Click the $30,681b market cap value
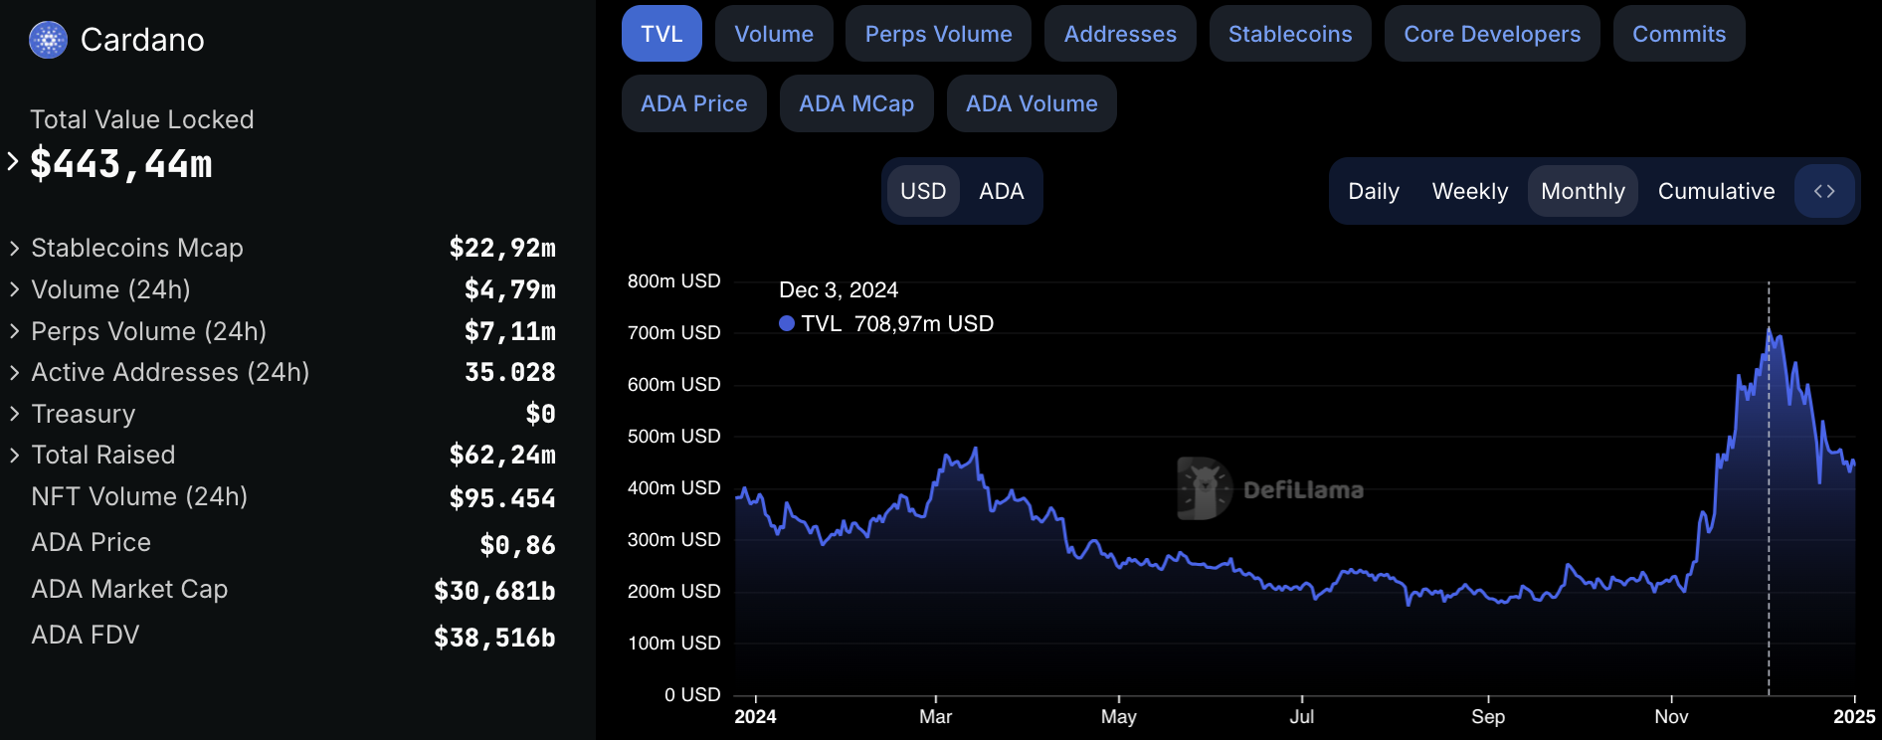1882x740 pixels. click(x=494, y=591)
